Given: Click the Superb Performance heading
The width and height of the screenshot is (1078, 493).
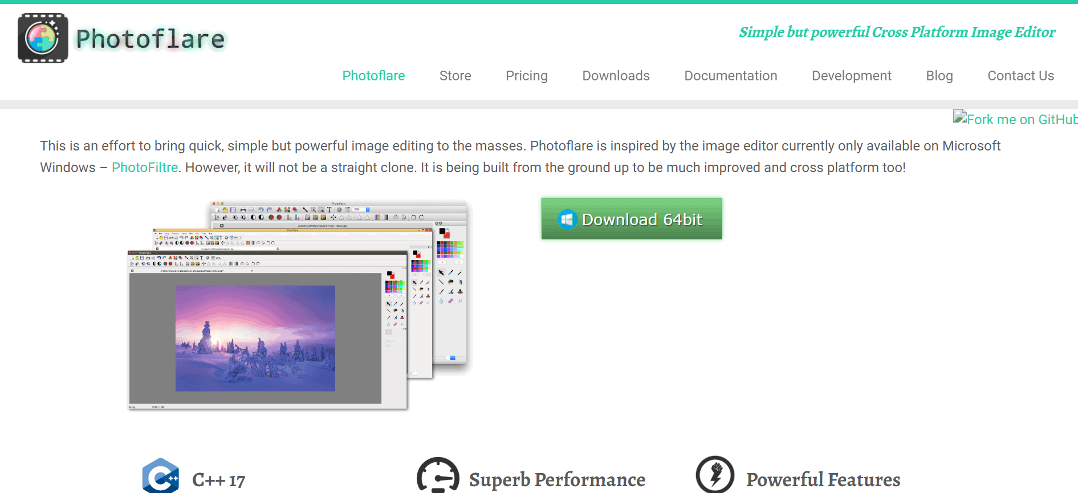Looking at the screenshot, I should tap(557, 480).
